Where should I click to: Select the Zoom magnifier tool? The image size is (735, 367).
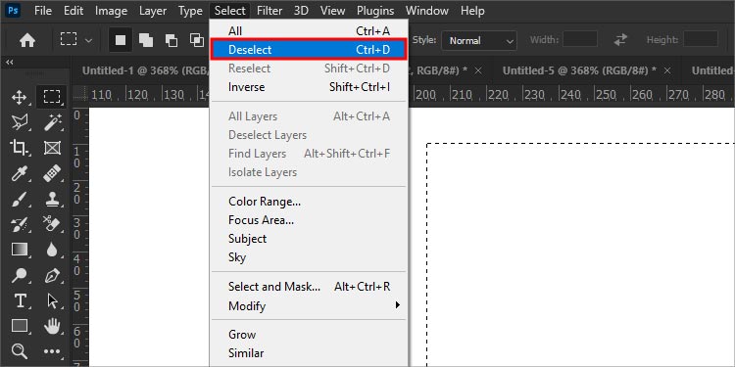20,351
